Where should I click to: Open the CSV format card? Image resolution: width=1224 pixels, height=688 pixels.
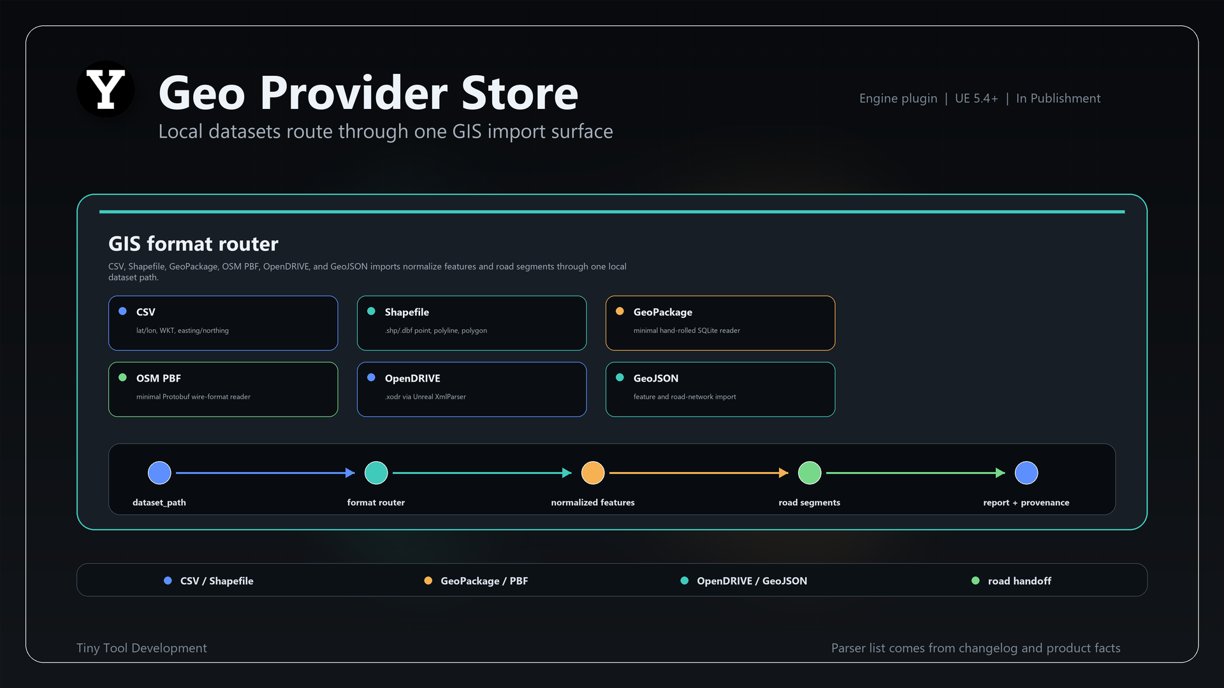pos(223,323)
